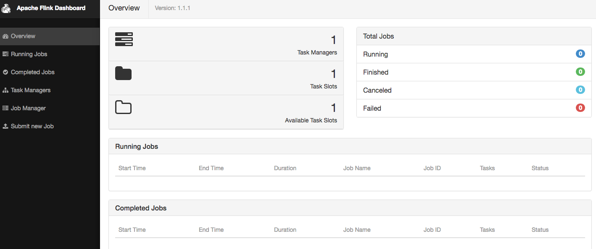This screenshot has height=249, width=596.
Task: Click the Flink squirrel logo
Action: click(6, 8)
